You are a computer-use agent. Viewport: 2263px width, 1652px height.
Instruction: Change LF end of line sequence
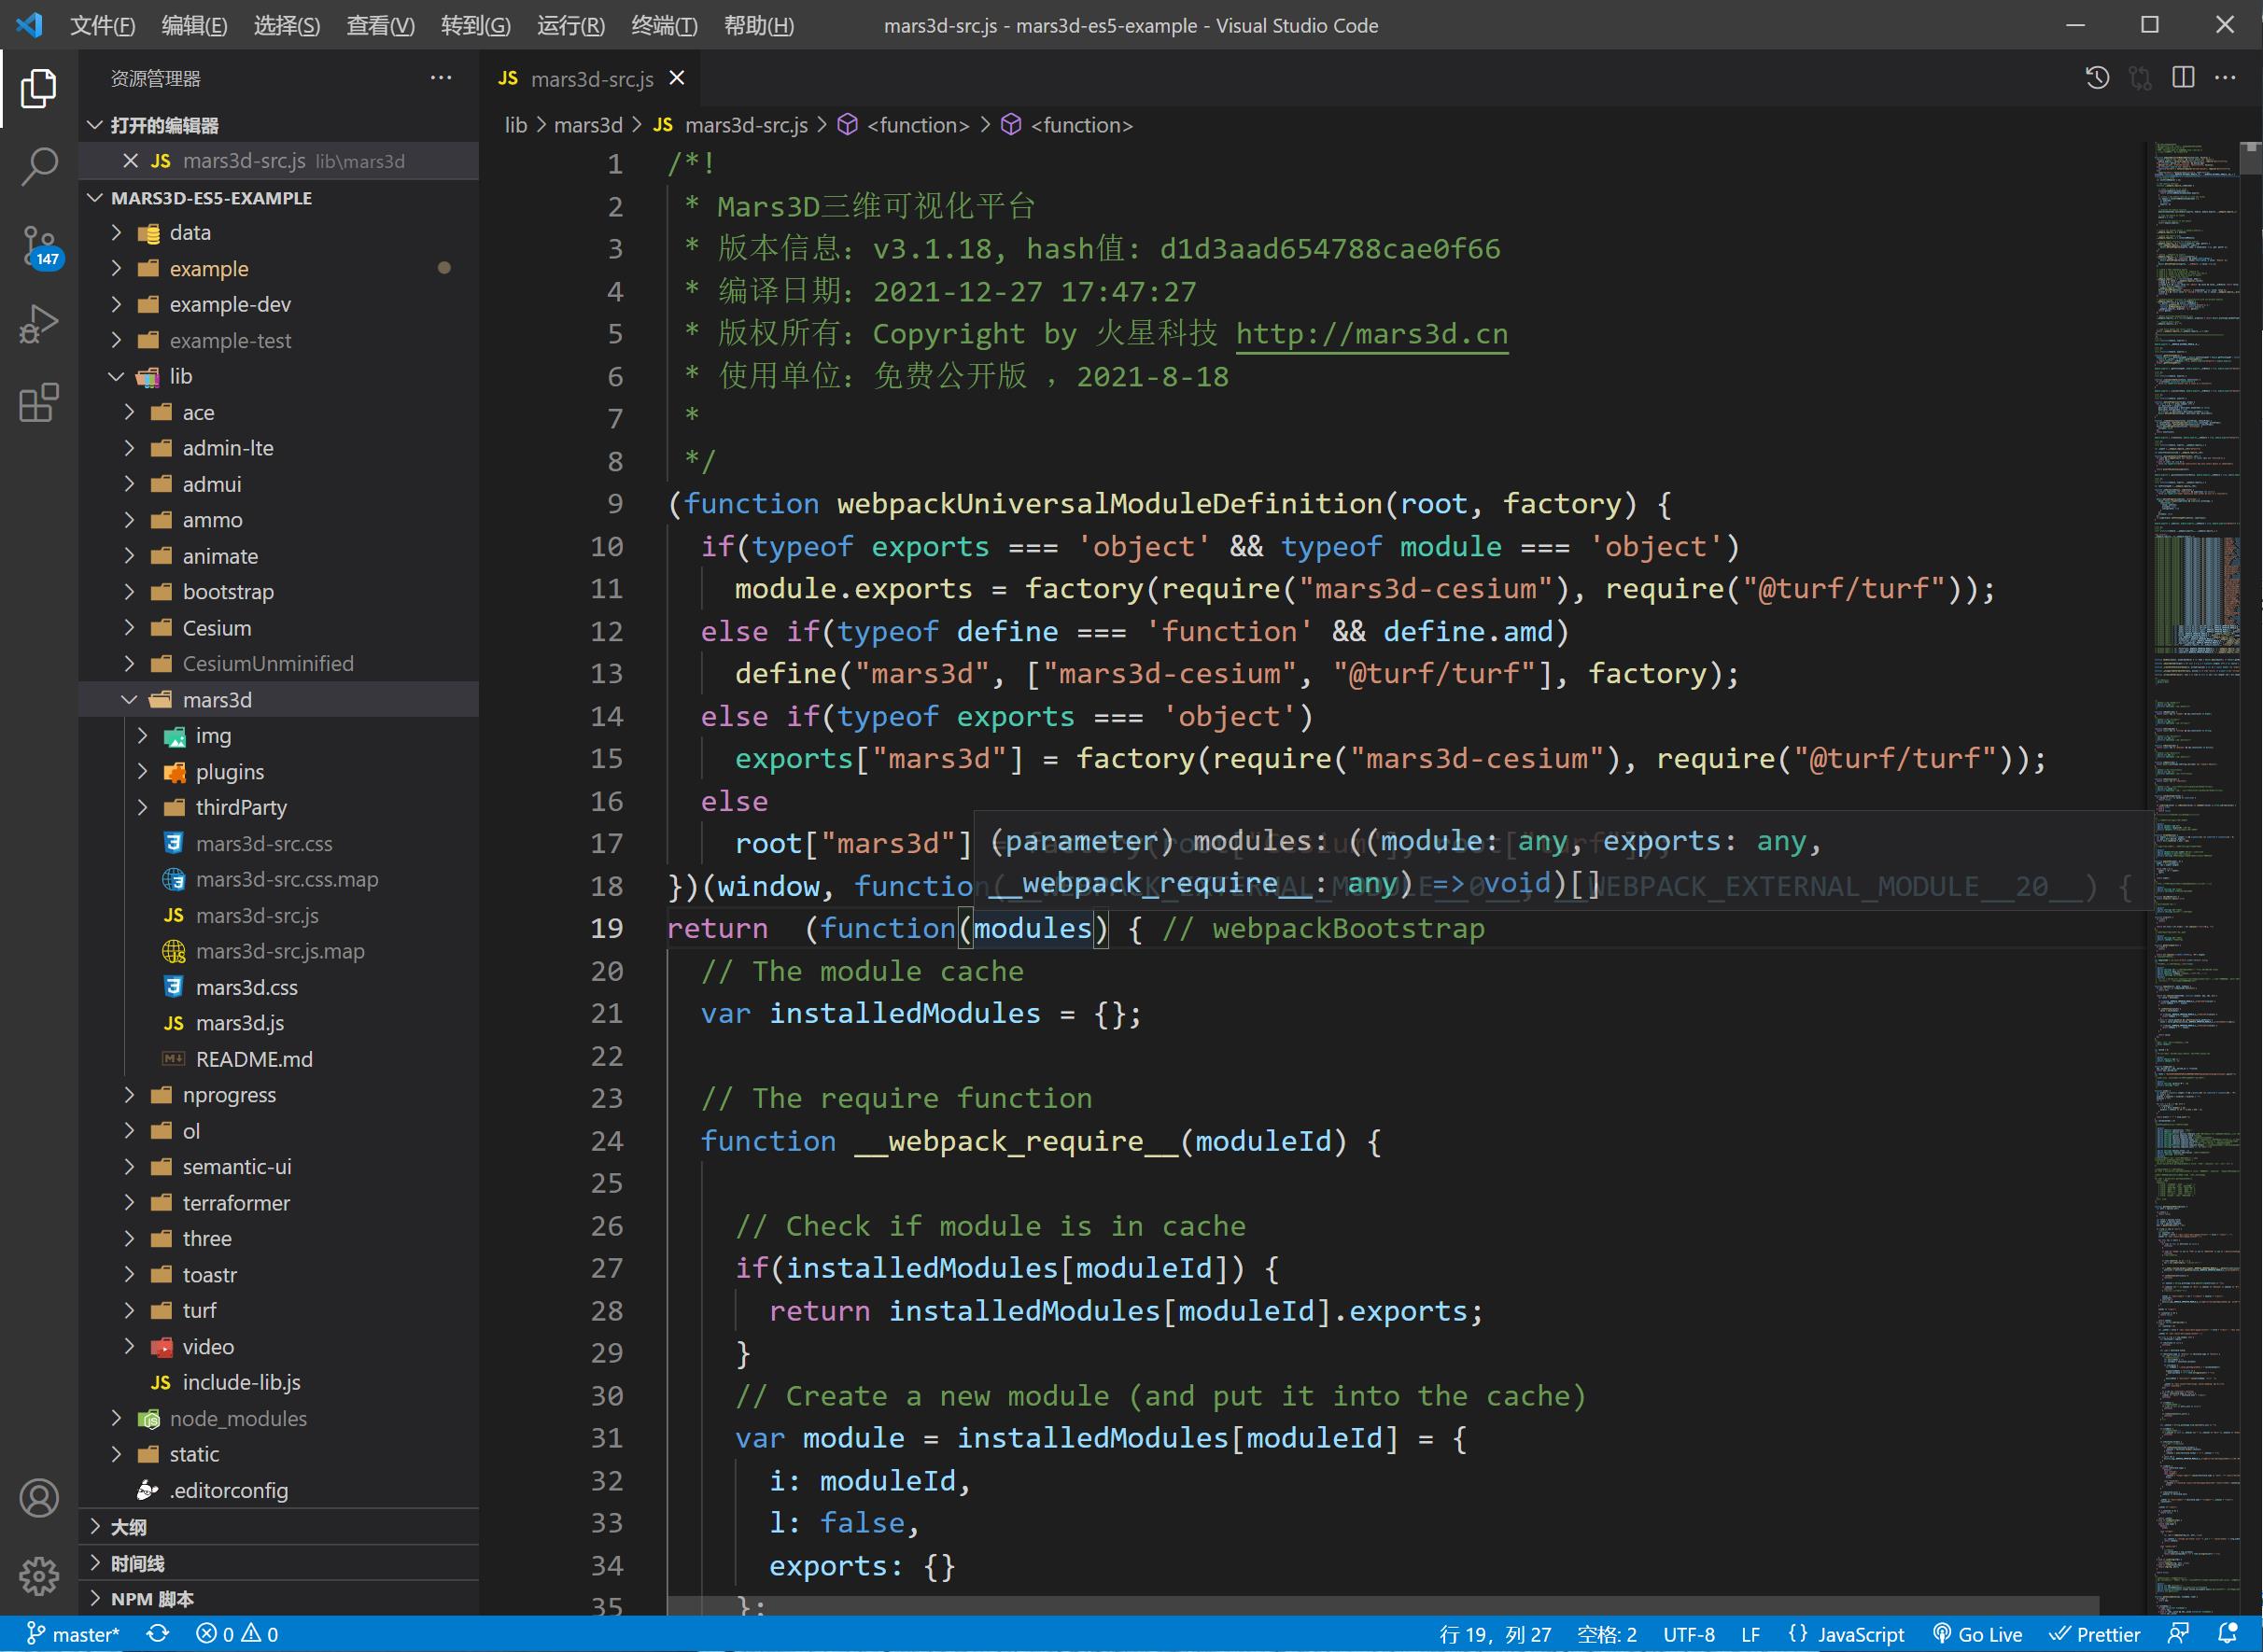(1750, 1634)
